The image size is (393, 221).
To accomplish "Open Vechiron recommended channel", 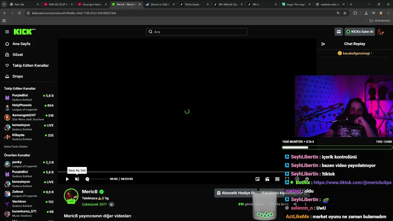I will point(29,204).
